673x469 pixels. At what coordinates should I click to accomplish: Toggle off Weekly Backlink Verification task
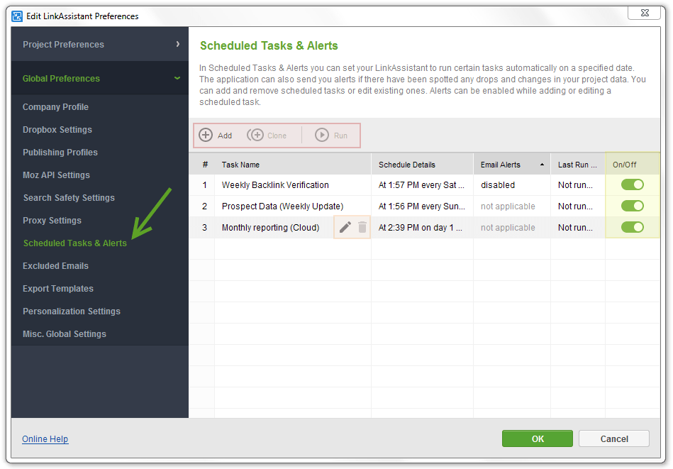[633, 184]
